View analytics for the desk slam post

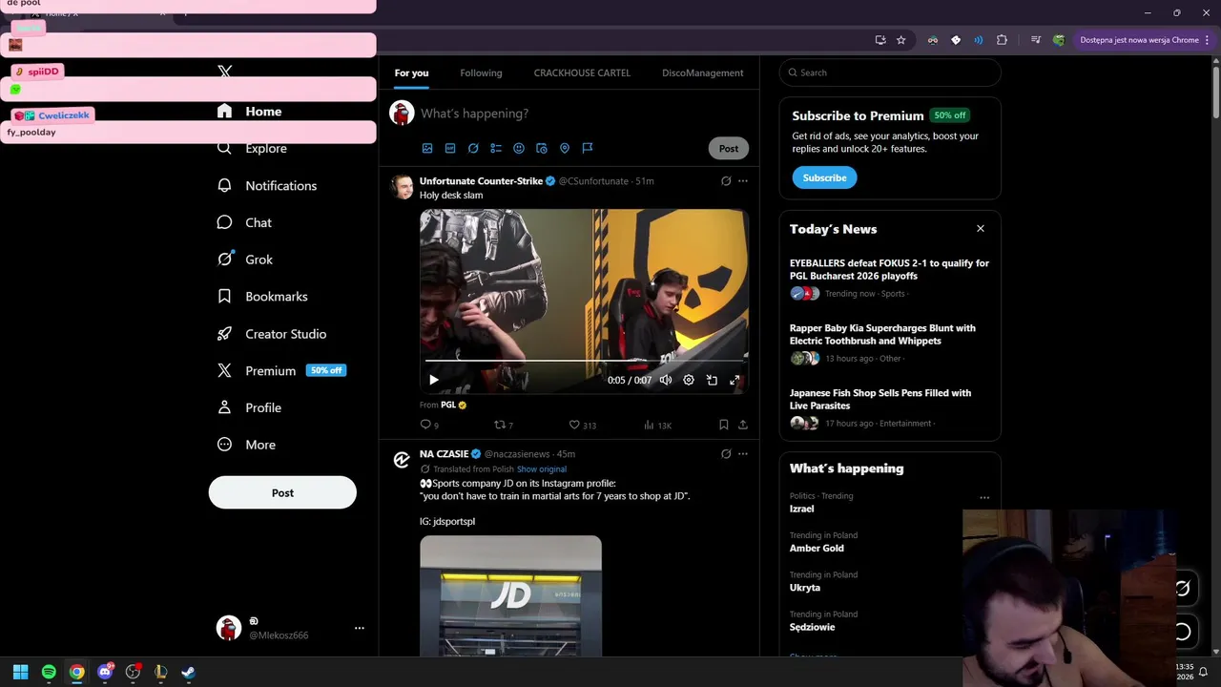657,425
